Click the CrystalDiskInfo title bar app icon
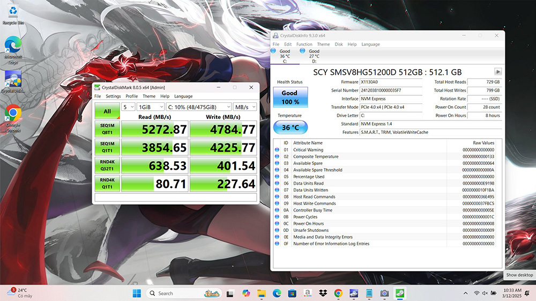 275,35
